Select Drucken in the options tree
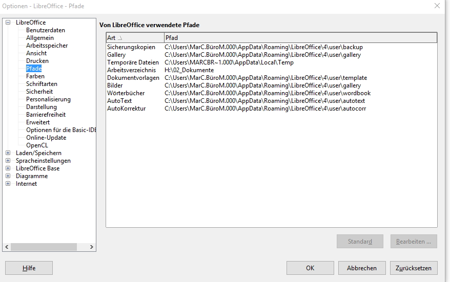This screenshot has width=450, height=282. tap(37, 61)
